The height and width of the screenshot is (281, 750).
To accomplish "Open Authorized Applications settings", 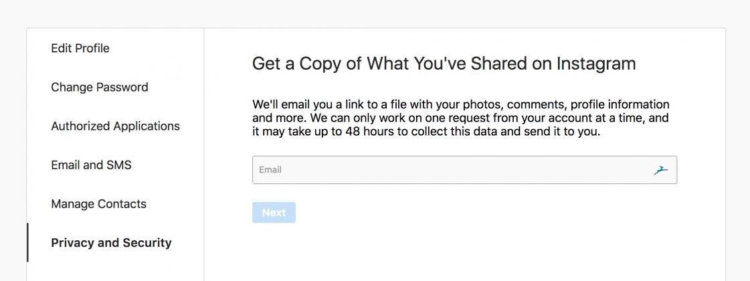I will [x=115, y=126].
